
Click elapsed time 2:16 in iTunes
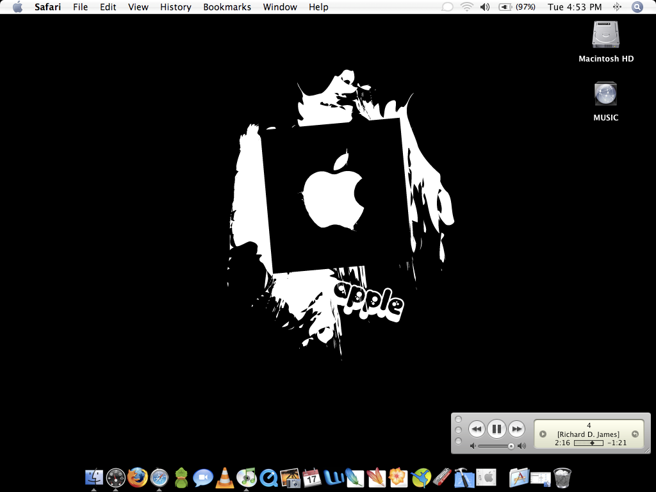[x=562, y=443]
